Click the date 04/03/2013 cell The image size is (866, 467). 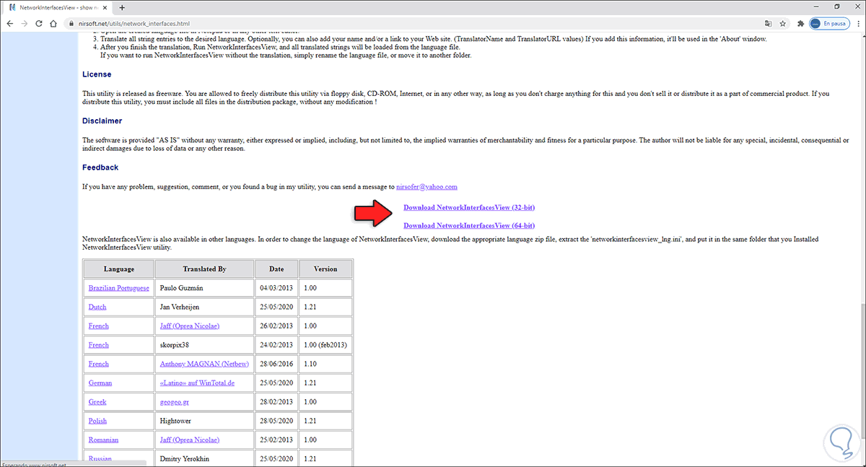(x=276, y=288)
